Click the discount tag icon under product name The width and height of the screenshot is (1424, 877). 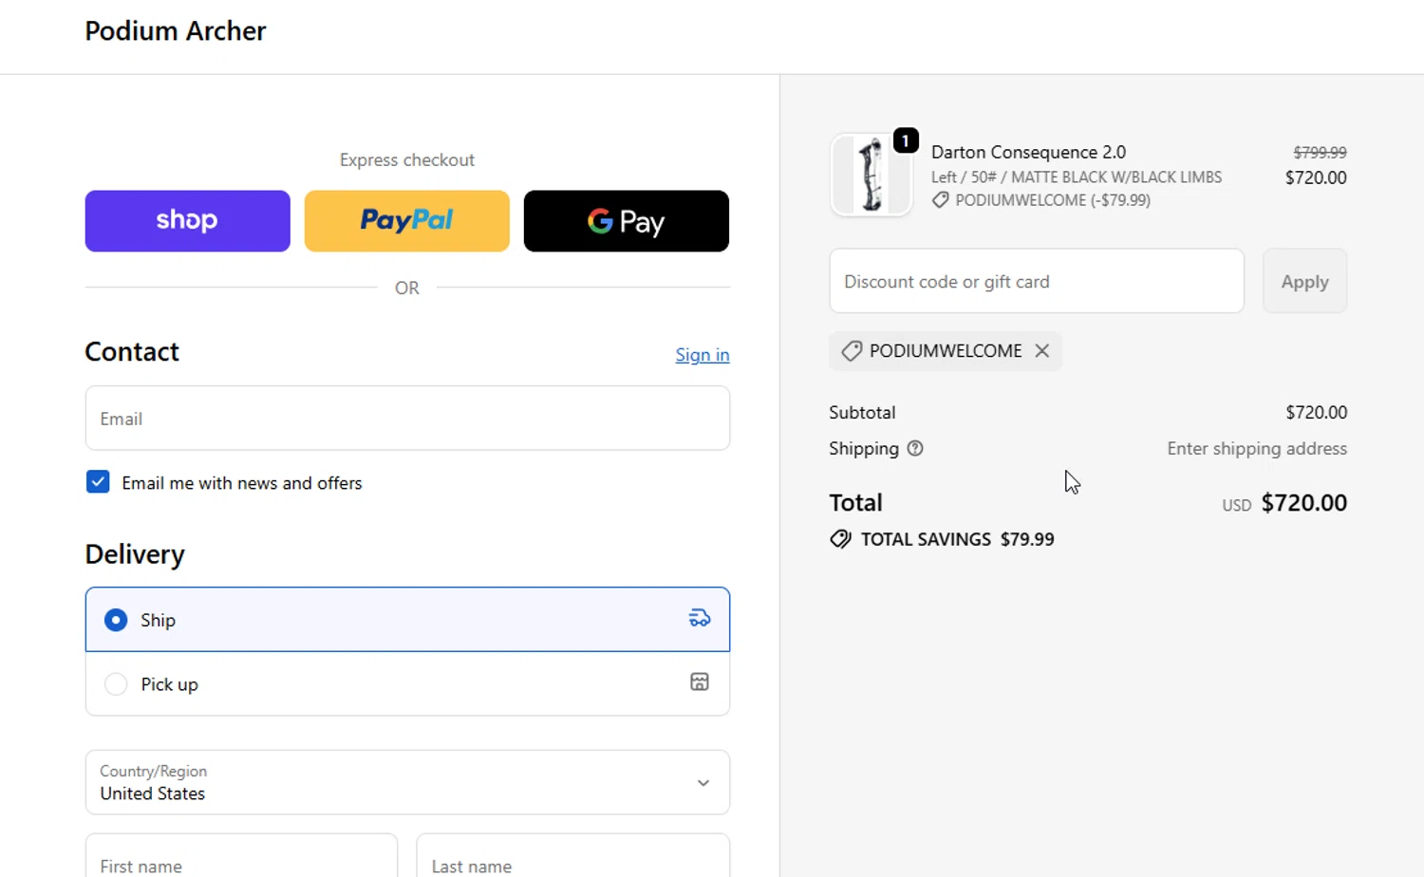(940, 200)
